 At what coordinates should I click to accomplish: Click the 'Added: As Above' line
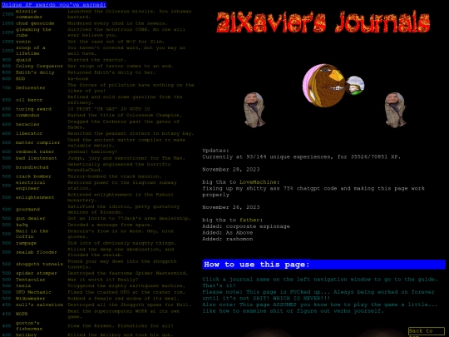point(227,232)
